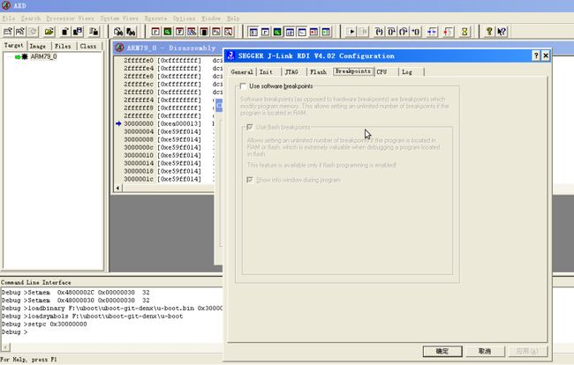574x365 pixels.
Task: Click the double binoculars Find Next icon
Action: click(x=131, y=32)
